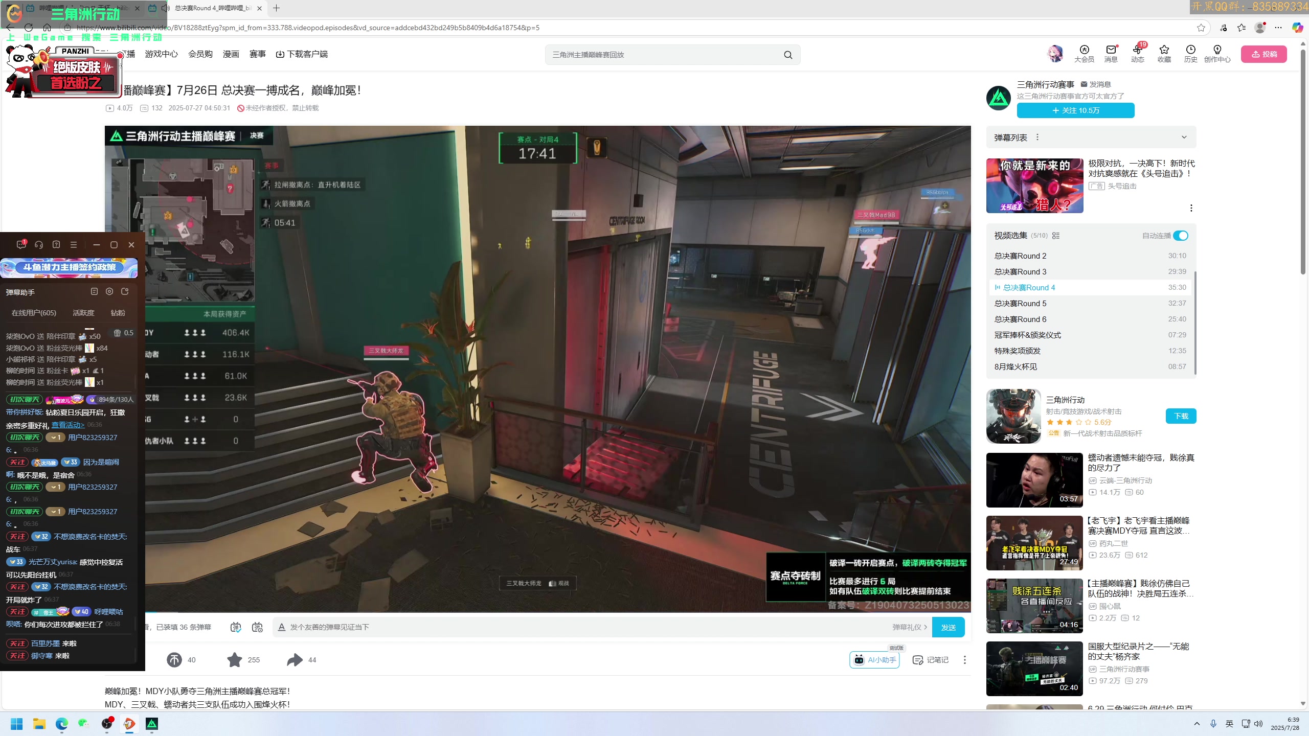Viewport: 1309px width, 736px height.
Task: Click the 关注 10.5万 follow button
Action: click(1075, 110)
